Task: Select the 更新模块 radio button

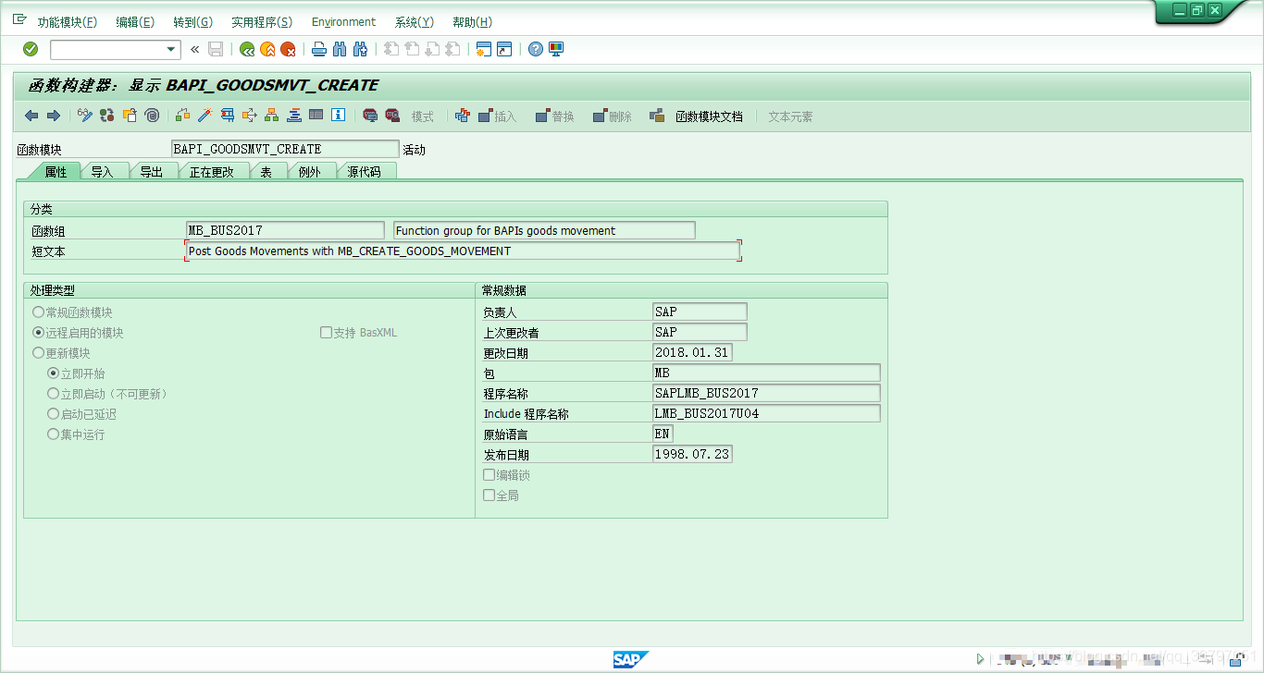Action: [38, 353]
